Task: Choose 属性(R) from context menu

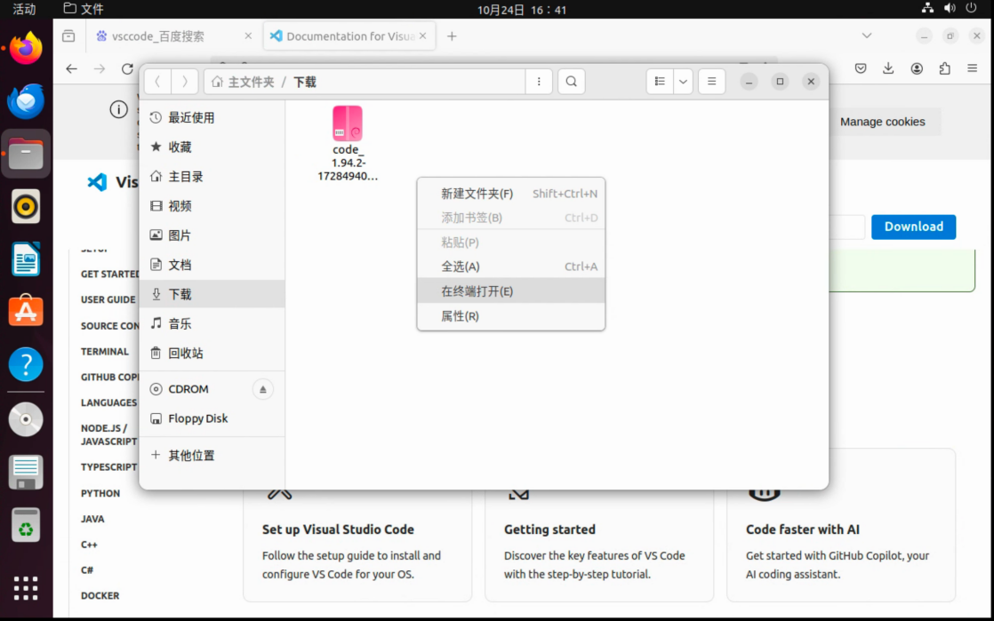Action: [511, 315]
